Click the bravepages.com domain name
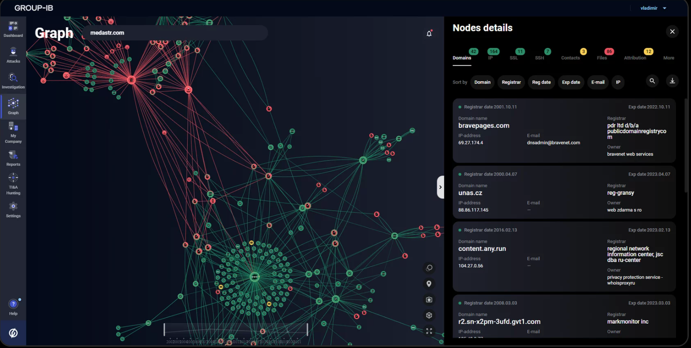 pos(484,126)
